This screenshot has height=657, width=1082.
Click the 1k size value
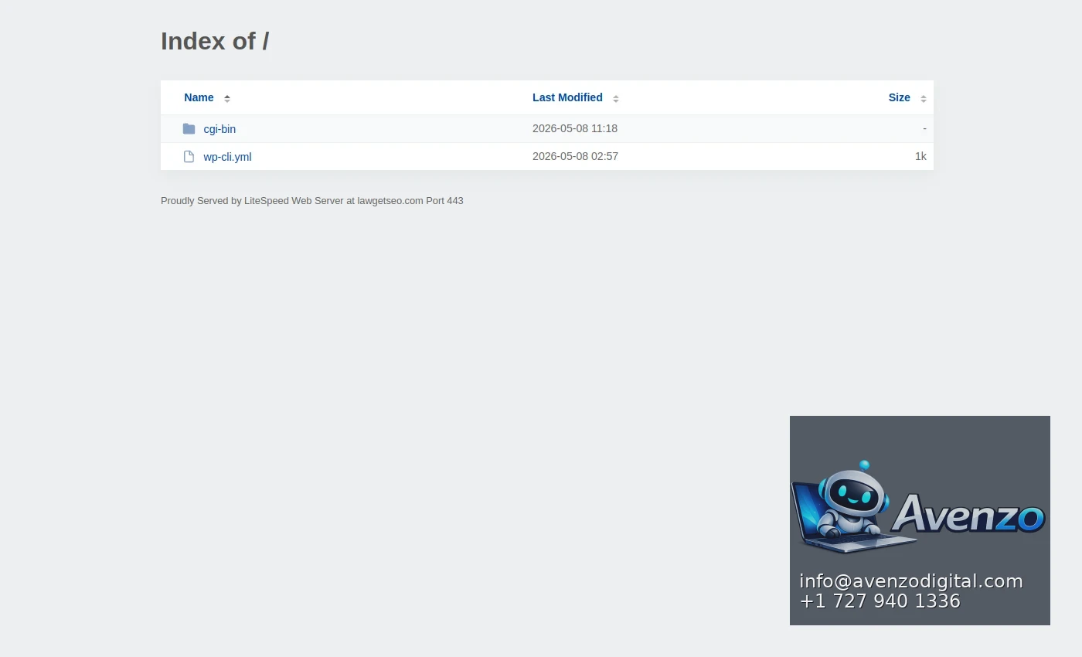(920, 156)
